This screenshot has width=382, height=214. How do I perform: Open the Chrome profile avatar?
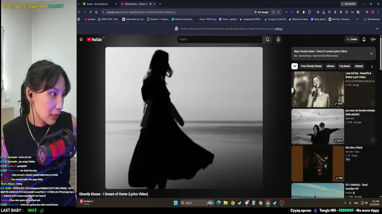372,12
